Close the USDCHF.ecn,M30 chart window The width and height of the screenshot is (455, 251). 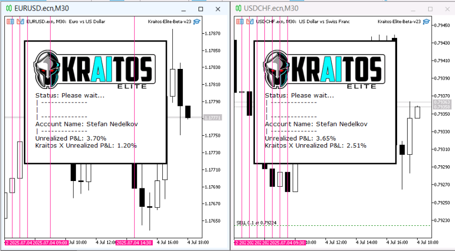coord(448,9)
